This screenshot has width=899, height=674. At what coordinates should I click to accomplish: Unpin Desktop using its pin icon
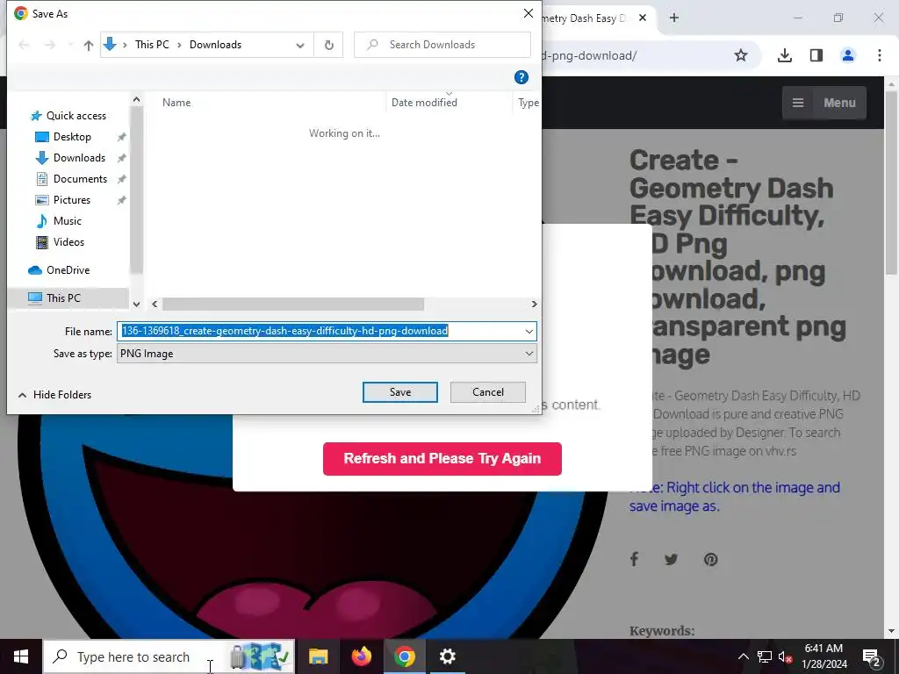click(121, 137)
